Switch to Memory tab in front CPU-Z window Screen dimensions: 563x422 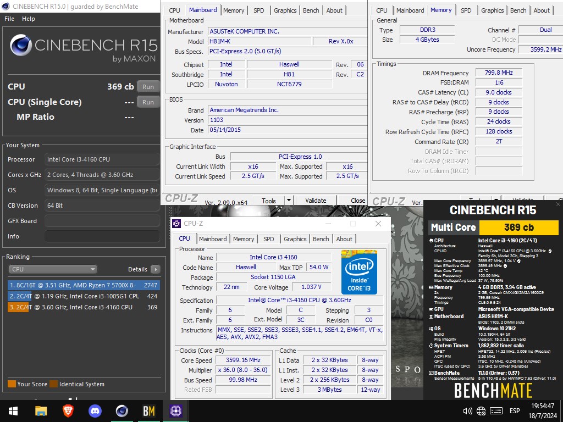[x=244, y=239]
